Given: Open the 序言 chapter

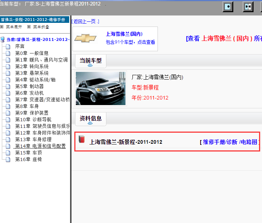Looking at the screenshot, I should (x=20, y=46).
